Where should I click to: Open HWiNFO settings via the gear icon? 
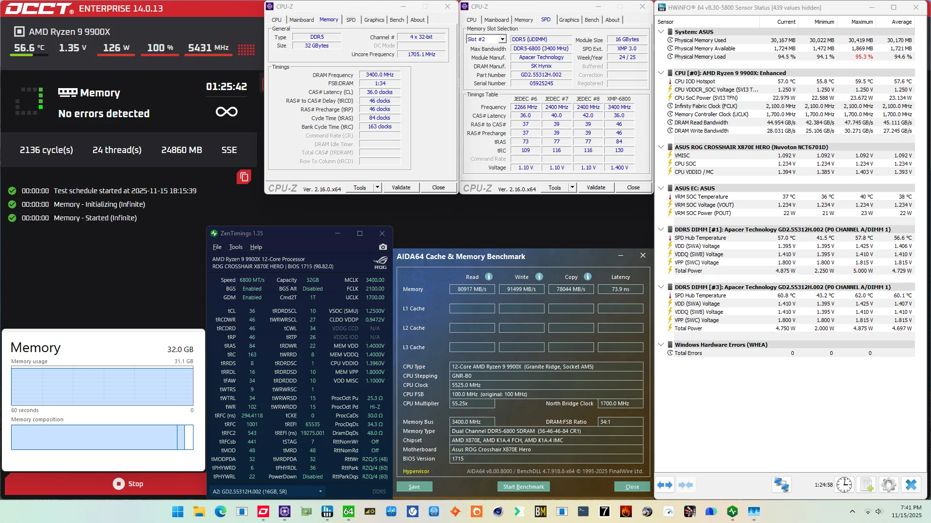[889, 484]
